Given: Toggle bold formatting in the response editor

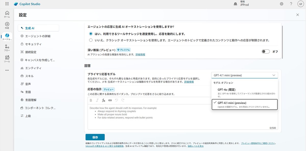Looking at the screenshot, I should [x=91, y=100].
